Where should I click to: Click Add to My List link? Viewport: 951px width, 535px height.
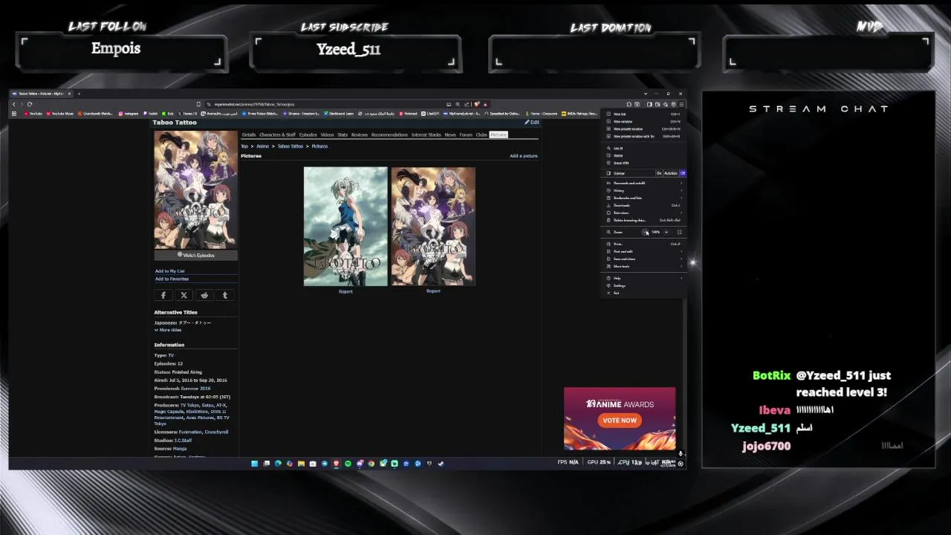coord(170,271)
